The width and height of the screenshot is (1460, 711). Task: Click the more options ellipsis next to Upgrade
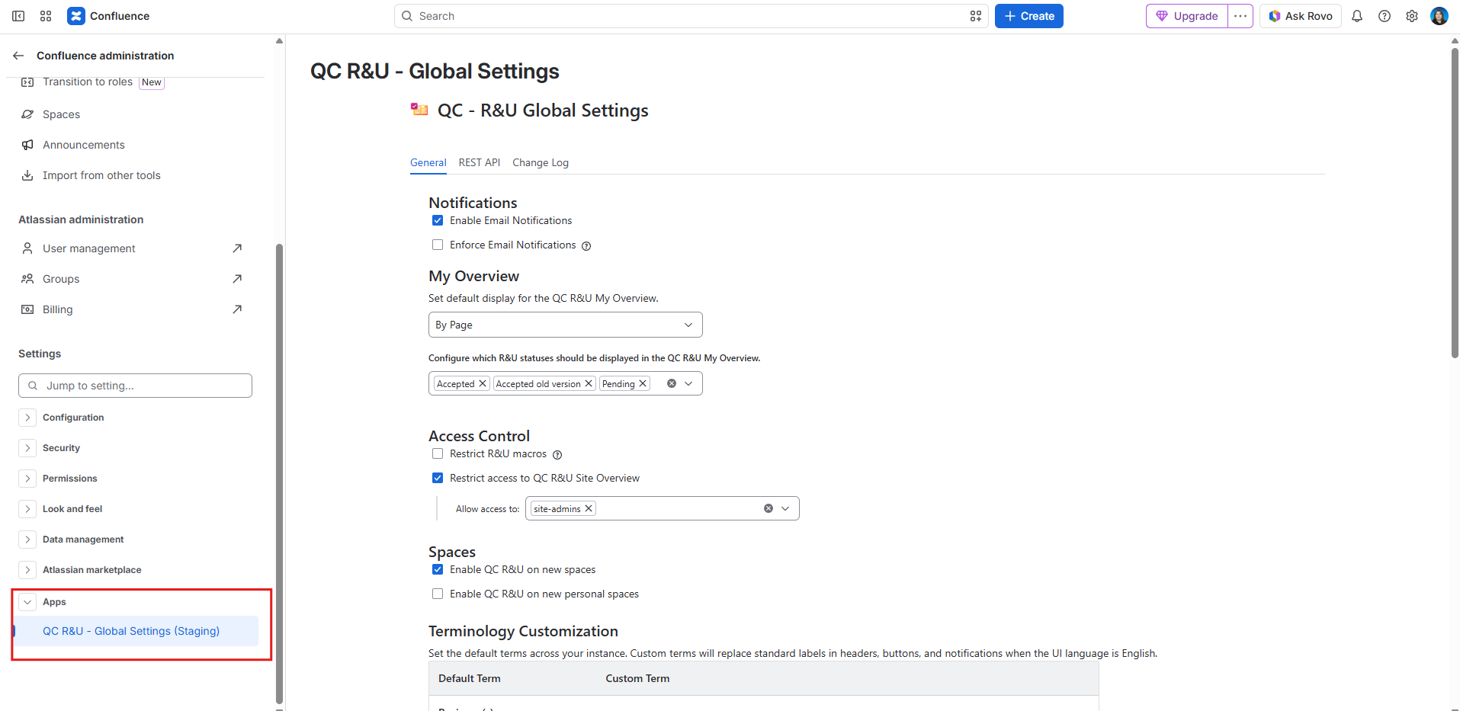coord(1240,16)
